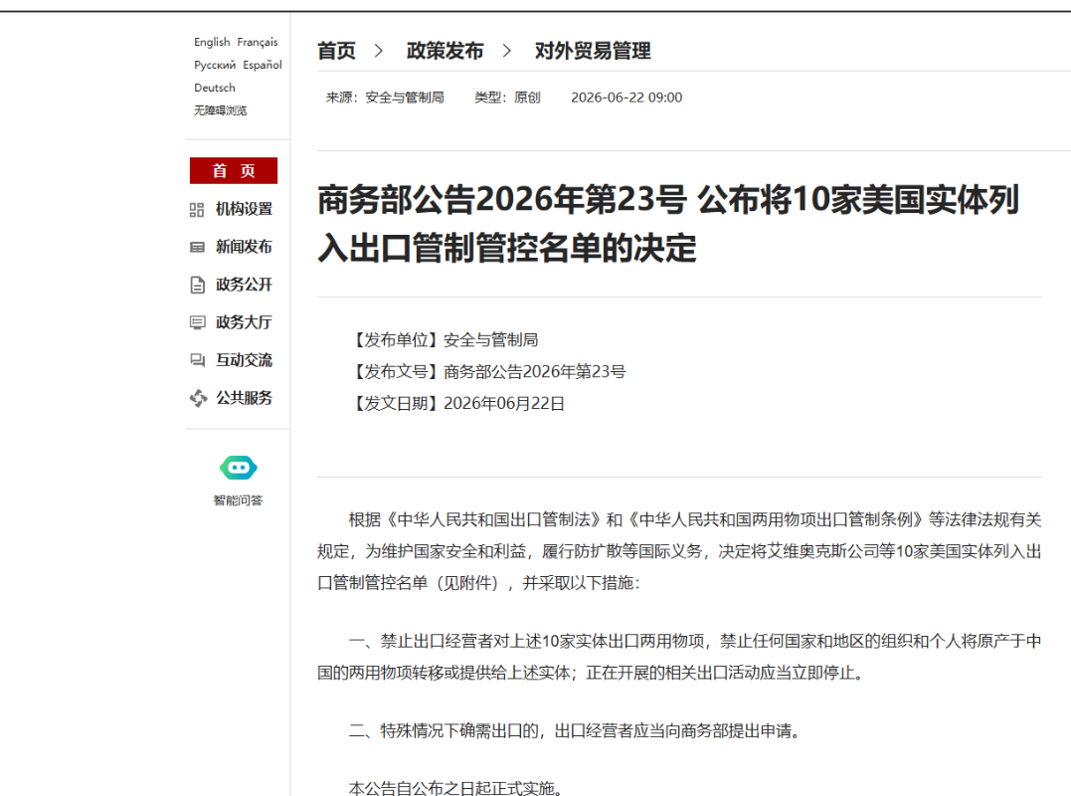This screenshot has width=1071, height=796.
Task: Open the 智能问答 robot assistant icon
Action: (x=239, y=468)
